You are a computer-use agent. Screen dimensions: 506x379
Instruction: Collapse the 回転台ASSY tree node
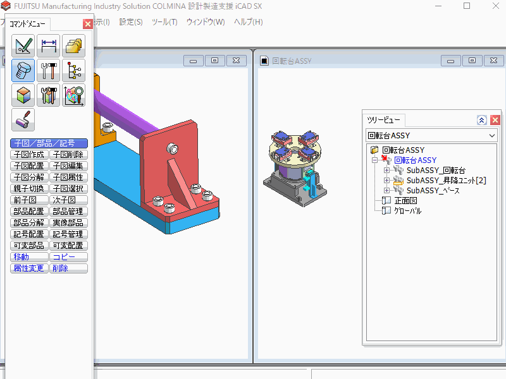coord(376,160)
